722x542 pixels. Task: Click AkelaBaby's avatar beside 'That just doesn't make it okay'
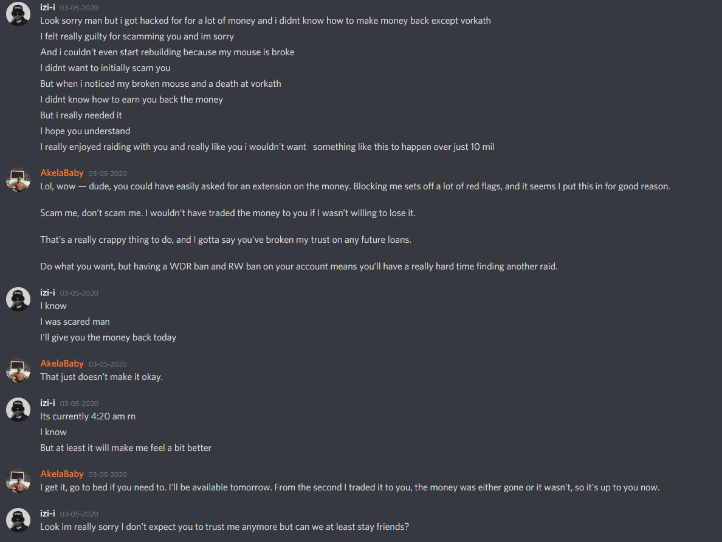[x=18, y=370]
